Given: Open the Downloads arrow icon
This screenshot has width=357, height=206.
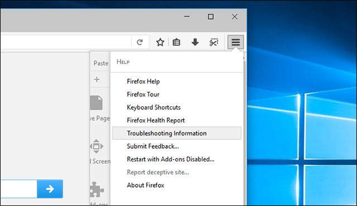Looking at the screenshot, I should point(195,42).
